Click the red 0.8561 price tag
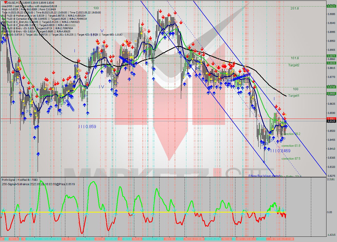 point(331,119)
